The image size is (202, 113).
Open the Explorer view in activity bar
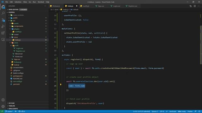3,7
